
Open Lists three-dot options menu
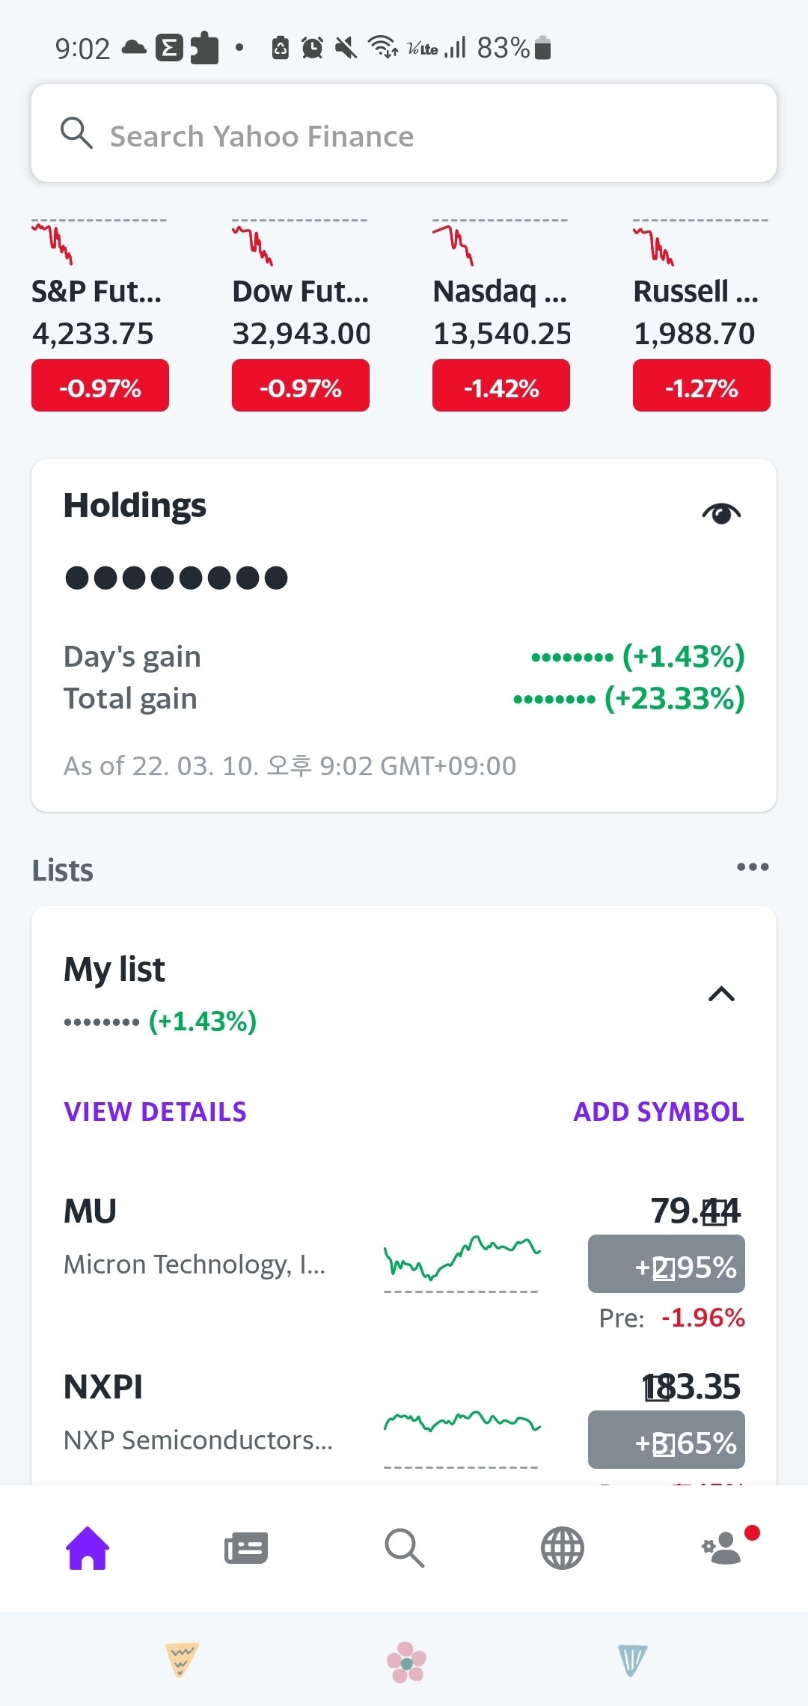pos(752,866)
